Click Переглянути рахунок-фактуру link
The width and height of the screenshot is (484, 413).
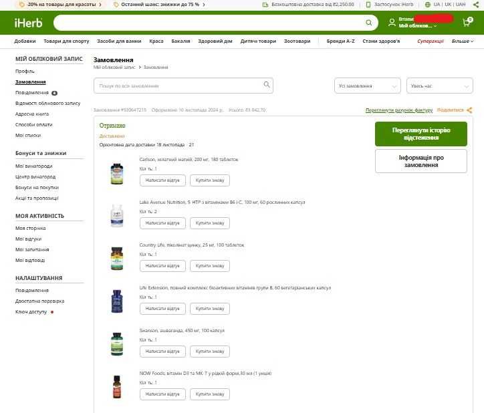pos(399,110)
